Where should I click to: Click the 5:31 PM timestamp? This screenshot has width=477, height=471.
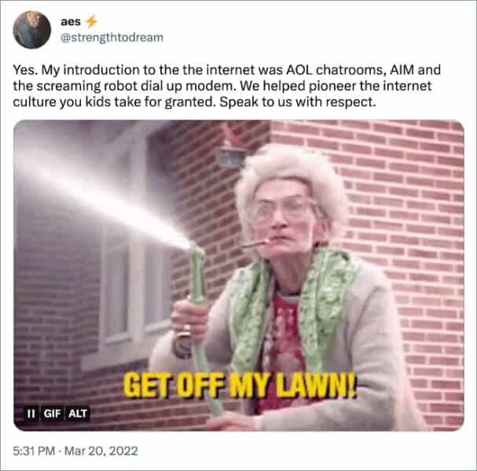(x=34, y=451)
